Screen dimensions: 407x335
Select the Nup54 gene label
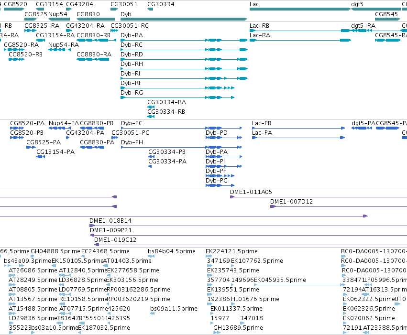click(57, 14)
